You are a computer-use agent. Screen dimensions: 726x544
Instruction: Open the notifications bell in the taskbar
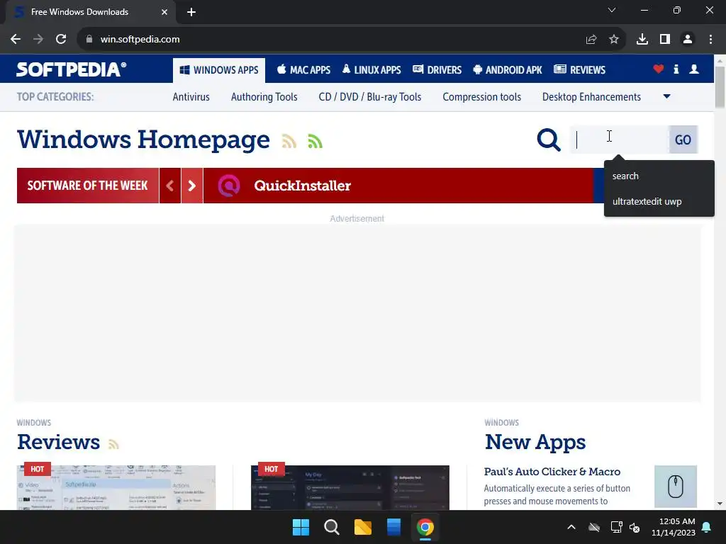click(x=707, y=527)
